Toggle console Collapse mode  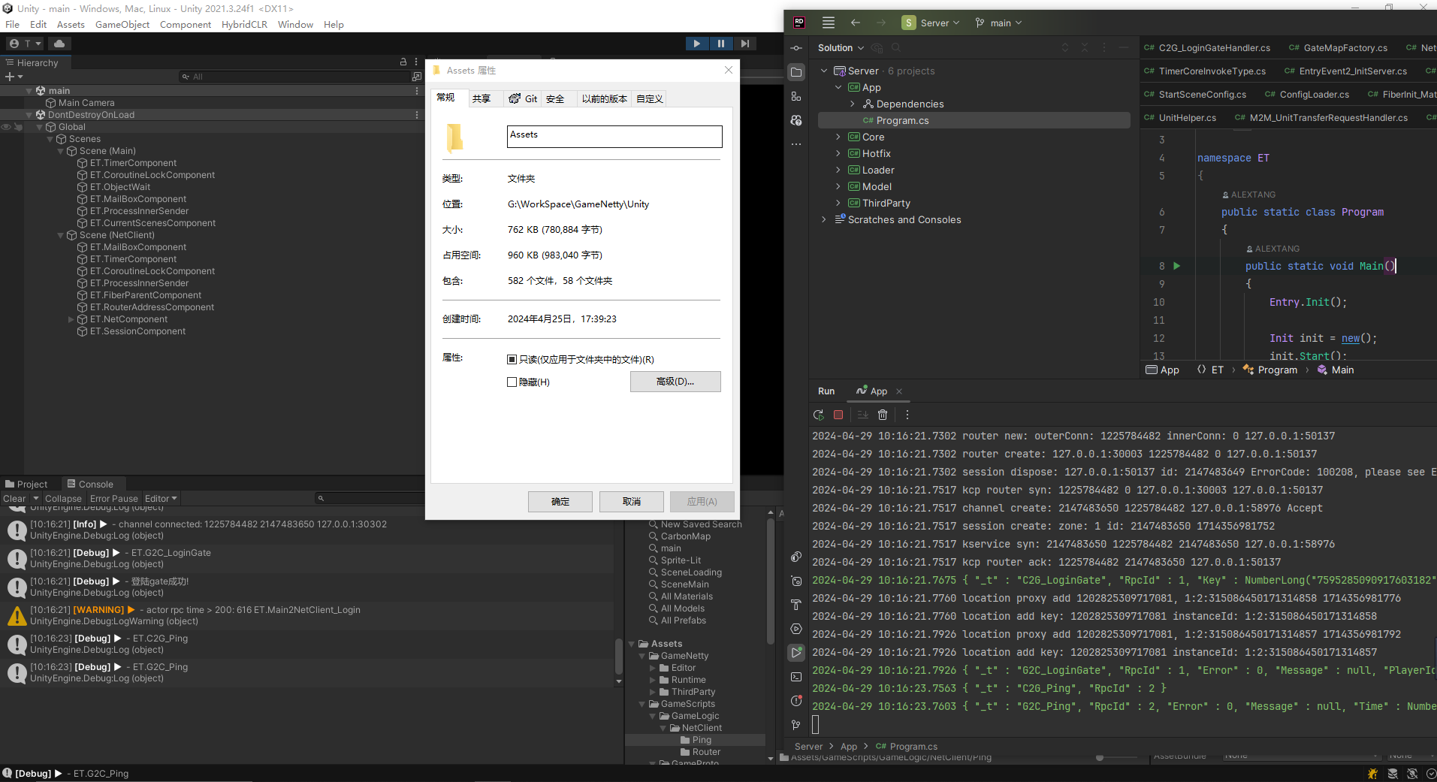click(x=63, y=499)
